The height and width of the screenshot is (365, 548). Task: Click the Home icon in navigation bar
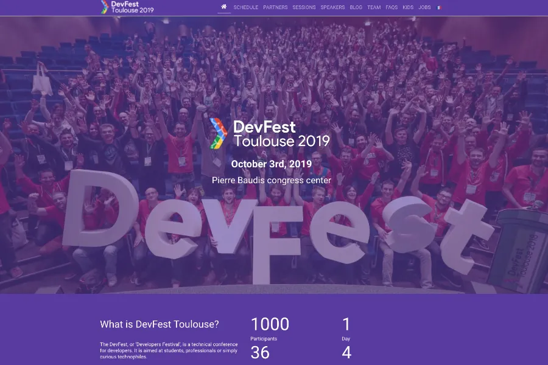[x=224, y=7]
